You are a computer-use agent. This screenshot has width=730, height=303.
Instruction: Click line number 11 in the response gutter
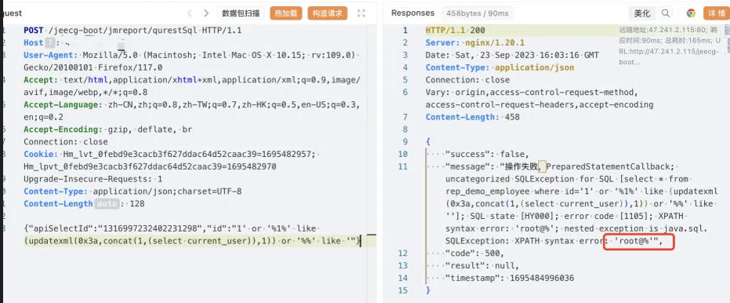click(403, 166)
